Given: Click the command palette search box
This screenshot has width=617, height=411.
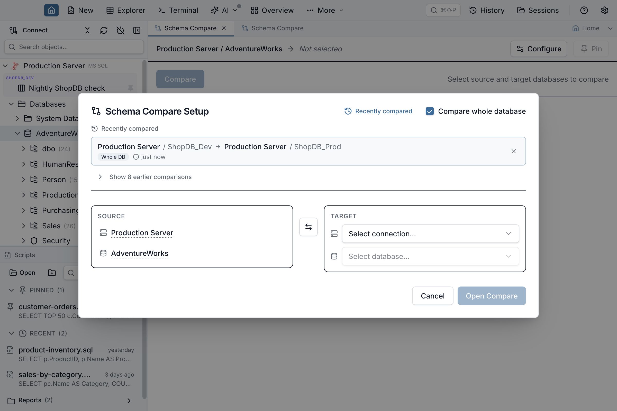Looking at the screenshot, I should [443, 10].
